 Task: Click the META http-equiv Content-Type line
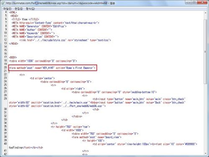(x=55, y=23)
